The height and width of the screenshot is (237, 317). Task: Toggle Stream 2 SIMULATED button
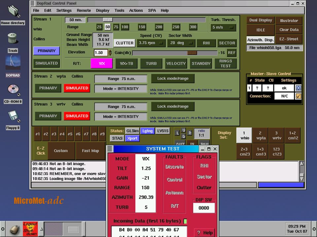click(x=77, y=88)
